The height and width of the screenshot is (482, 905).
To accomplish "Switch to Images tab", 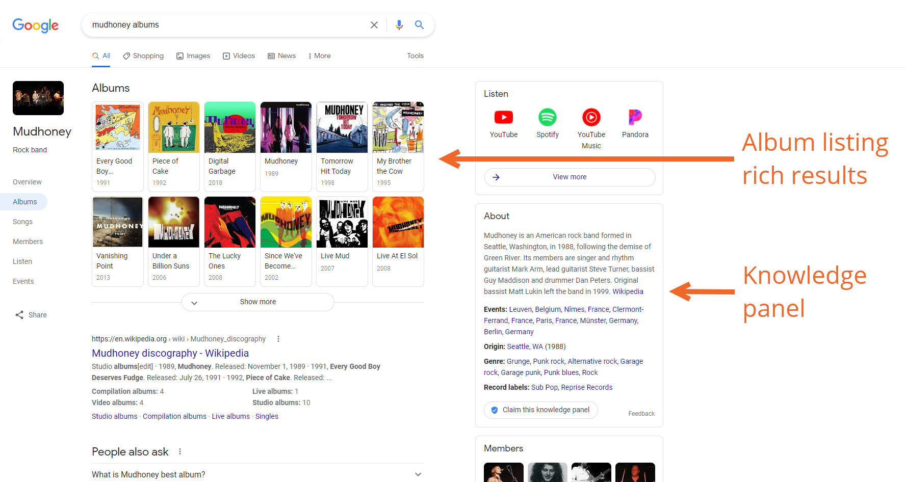I will [193, 56].
